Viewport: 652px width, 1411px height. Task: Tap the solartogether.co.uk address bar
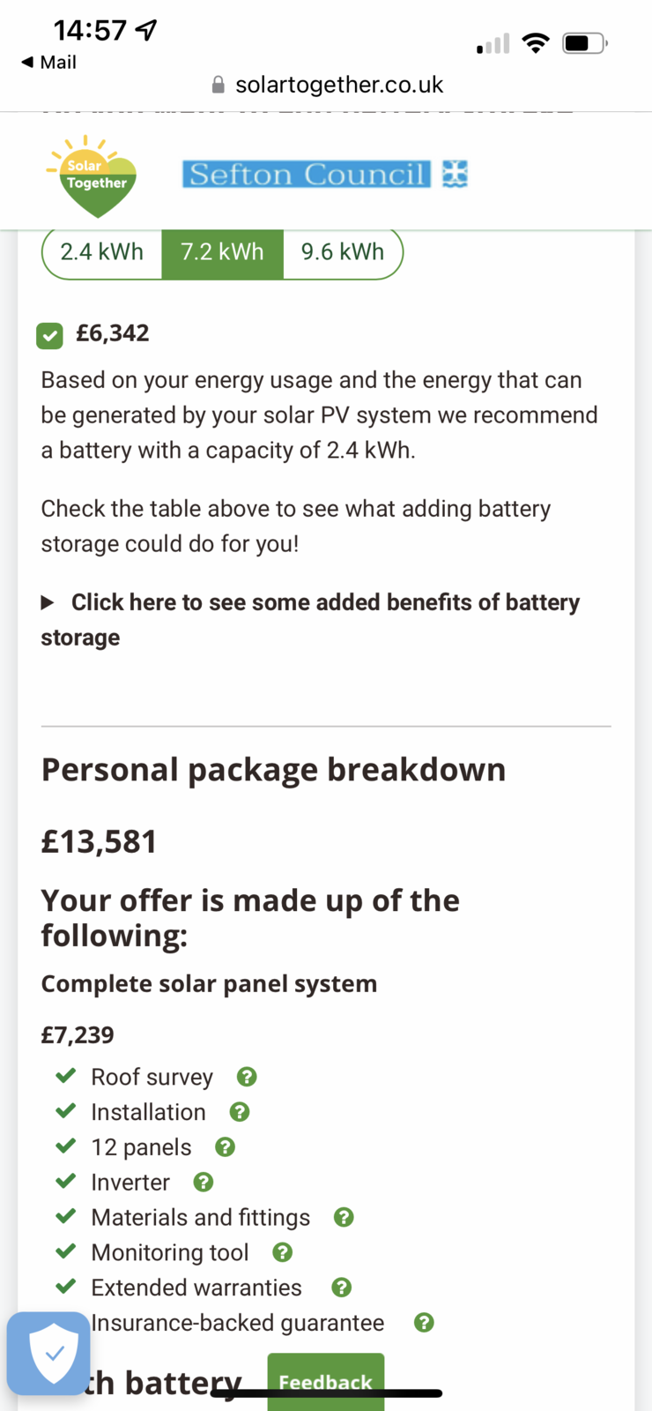click(x=338, y=85)
